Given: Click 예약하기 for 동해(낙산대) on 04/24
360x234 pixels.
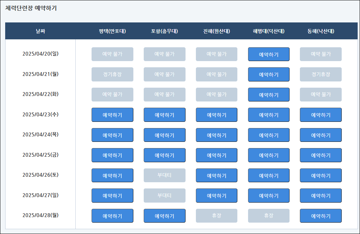Looking at the screenshot, I should pos(321,135).
